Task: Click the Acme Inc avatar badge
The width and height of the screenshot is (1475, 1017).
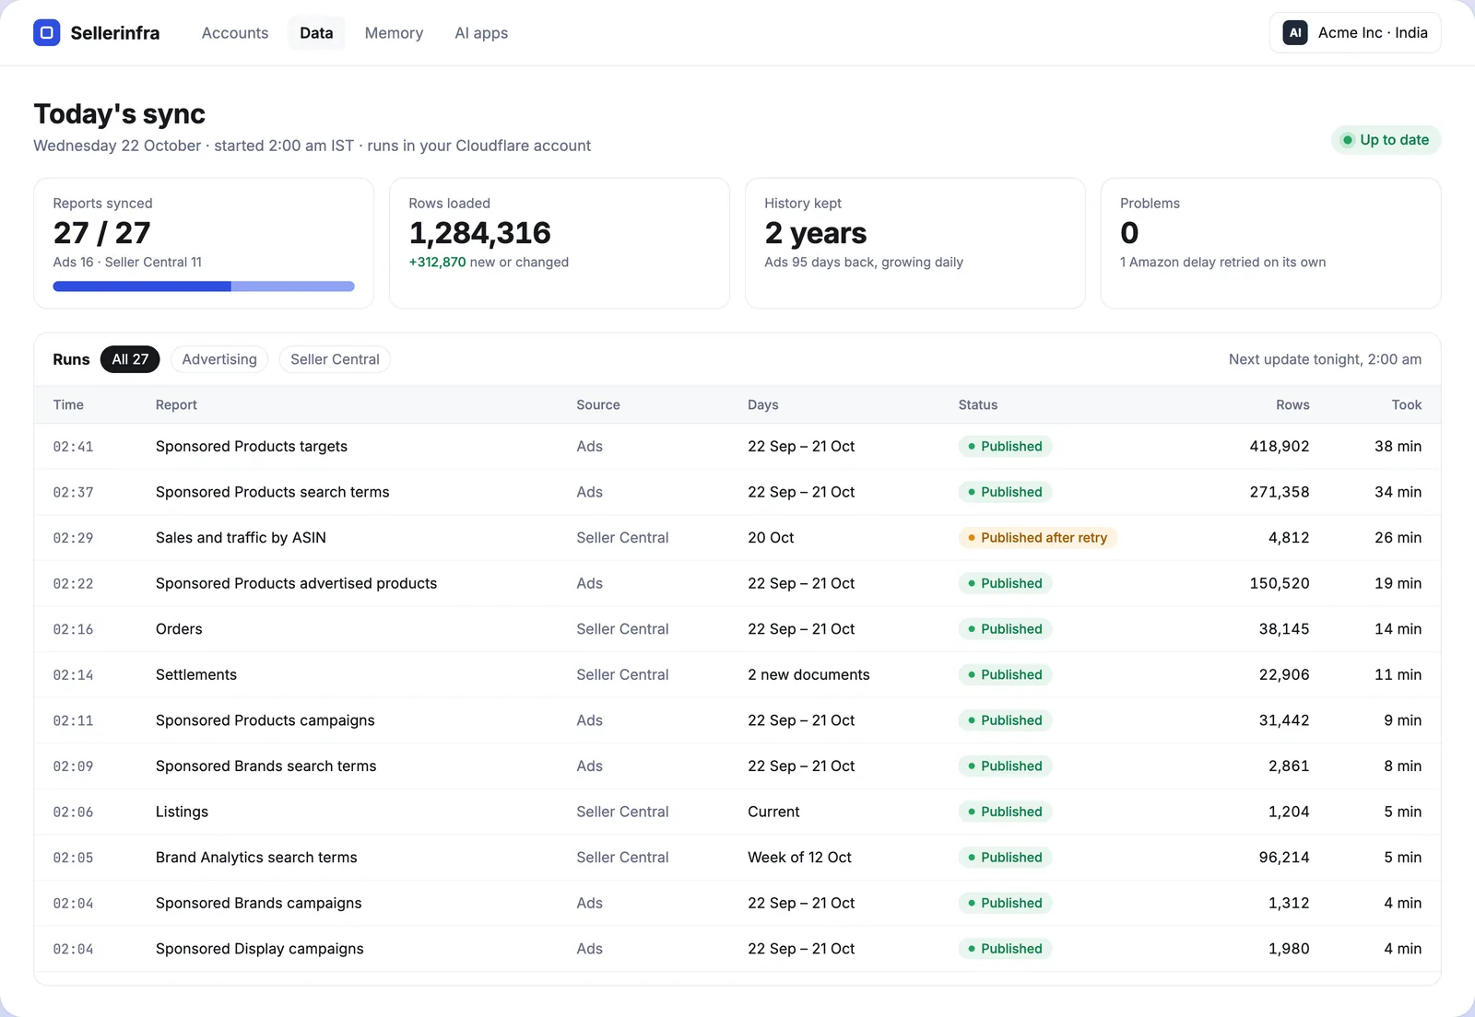Action: (x=1295, y=33)
